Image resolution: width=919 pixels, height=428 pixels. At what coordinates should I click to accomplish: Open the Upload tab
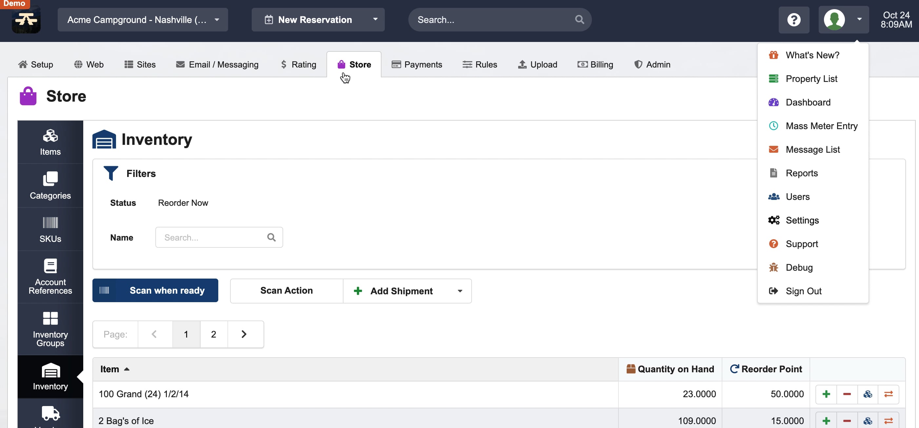click(538, 65)
